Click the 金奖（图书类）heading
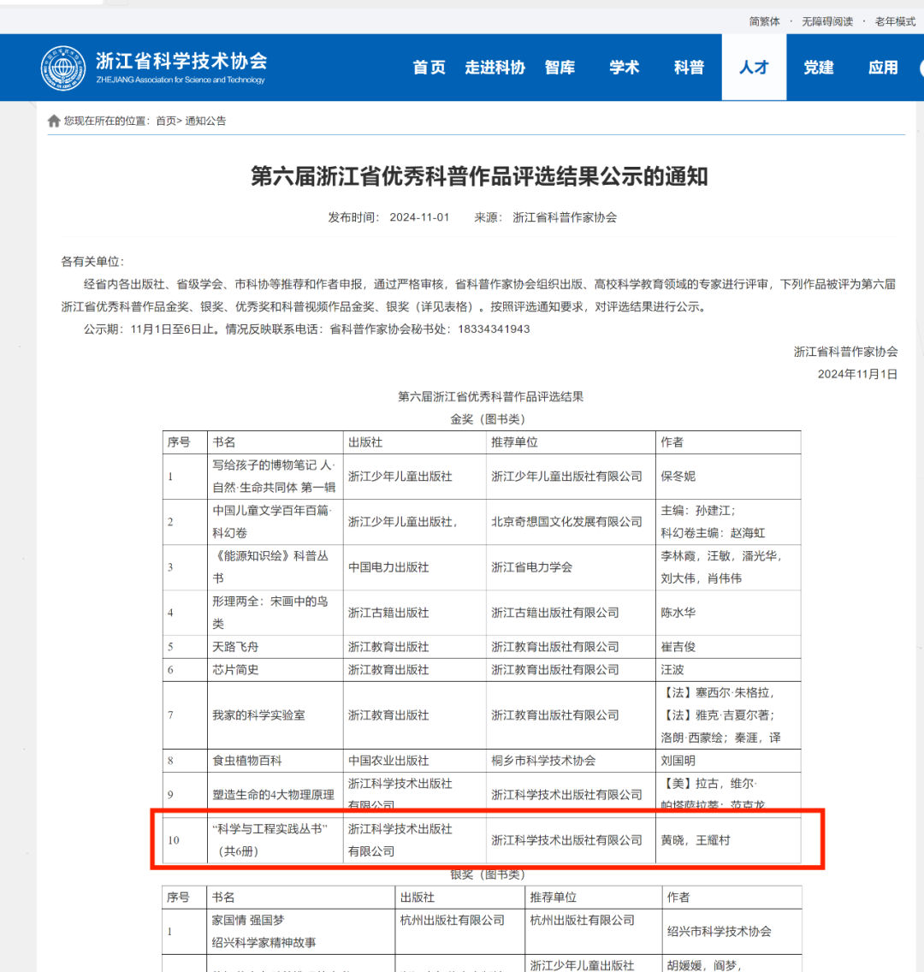This screenshot has height=972, width=924. 488,419
